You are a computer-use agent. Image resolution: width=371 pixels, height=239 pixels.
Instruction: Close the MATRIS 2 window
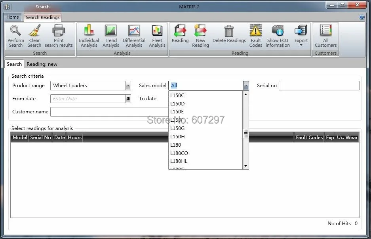357,5
